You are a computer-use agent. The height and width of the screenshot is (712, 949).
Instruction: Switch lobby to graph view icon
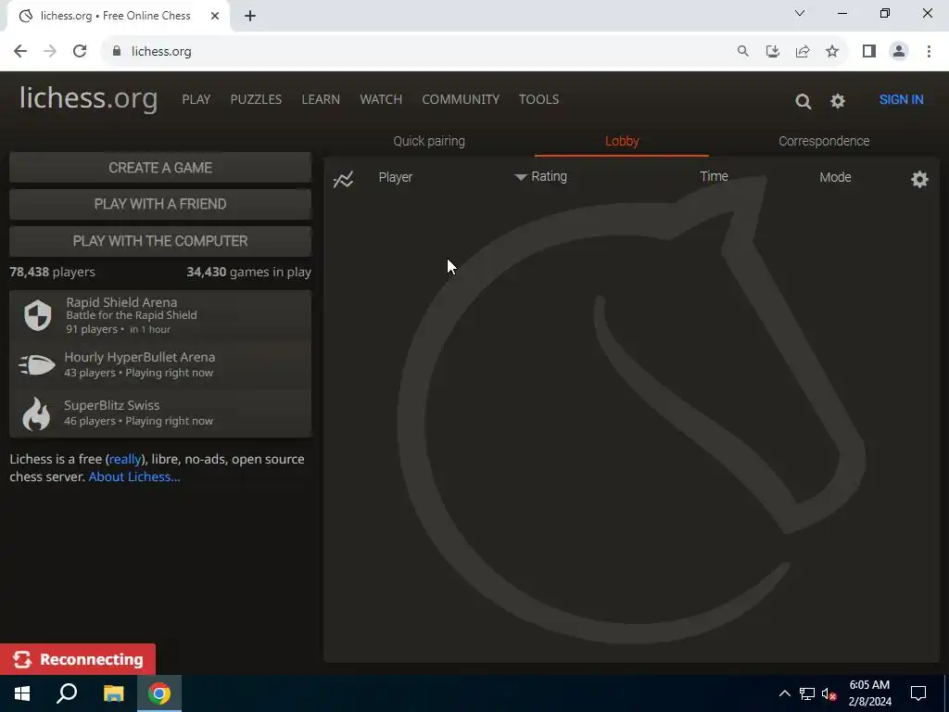coord(343,179)
